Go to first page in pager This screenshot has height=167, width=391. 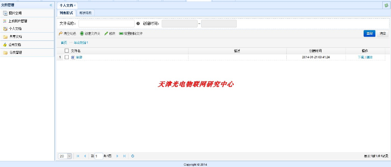pyautogui.click(x=78, y=156)
